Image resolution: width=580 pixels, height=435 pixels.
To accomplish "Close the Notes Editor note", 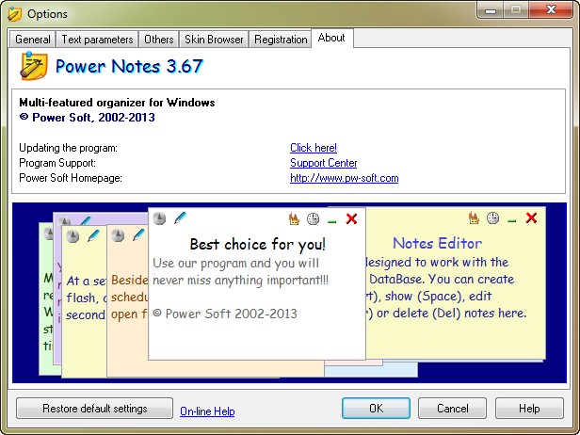I will click(531, 217).
